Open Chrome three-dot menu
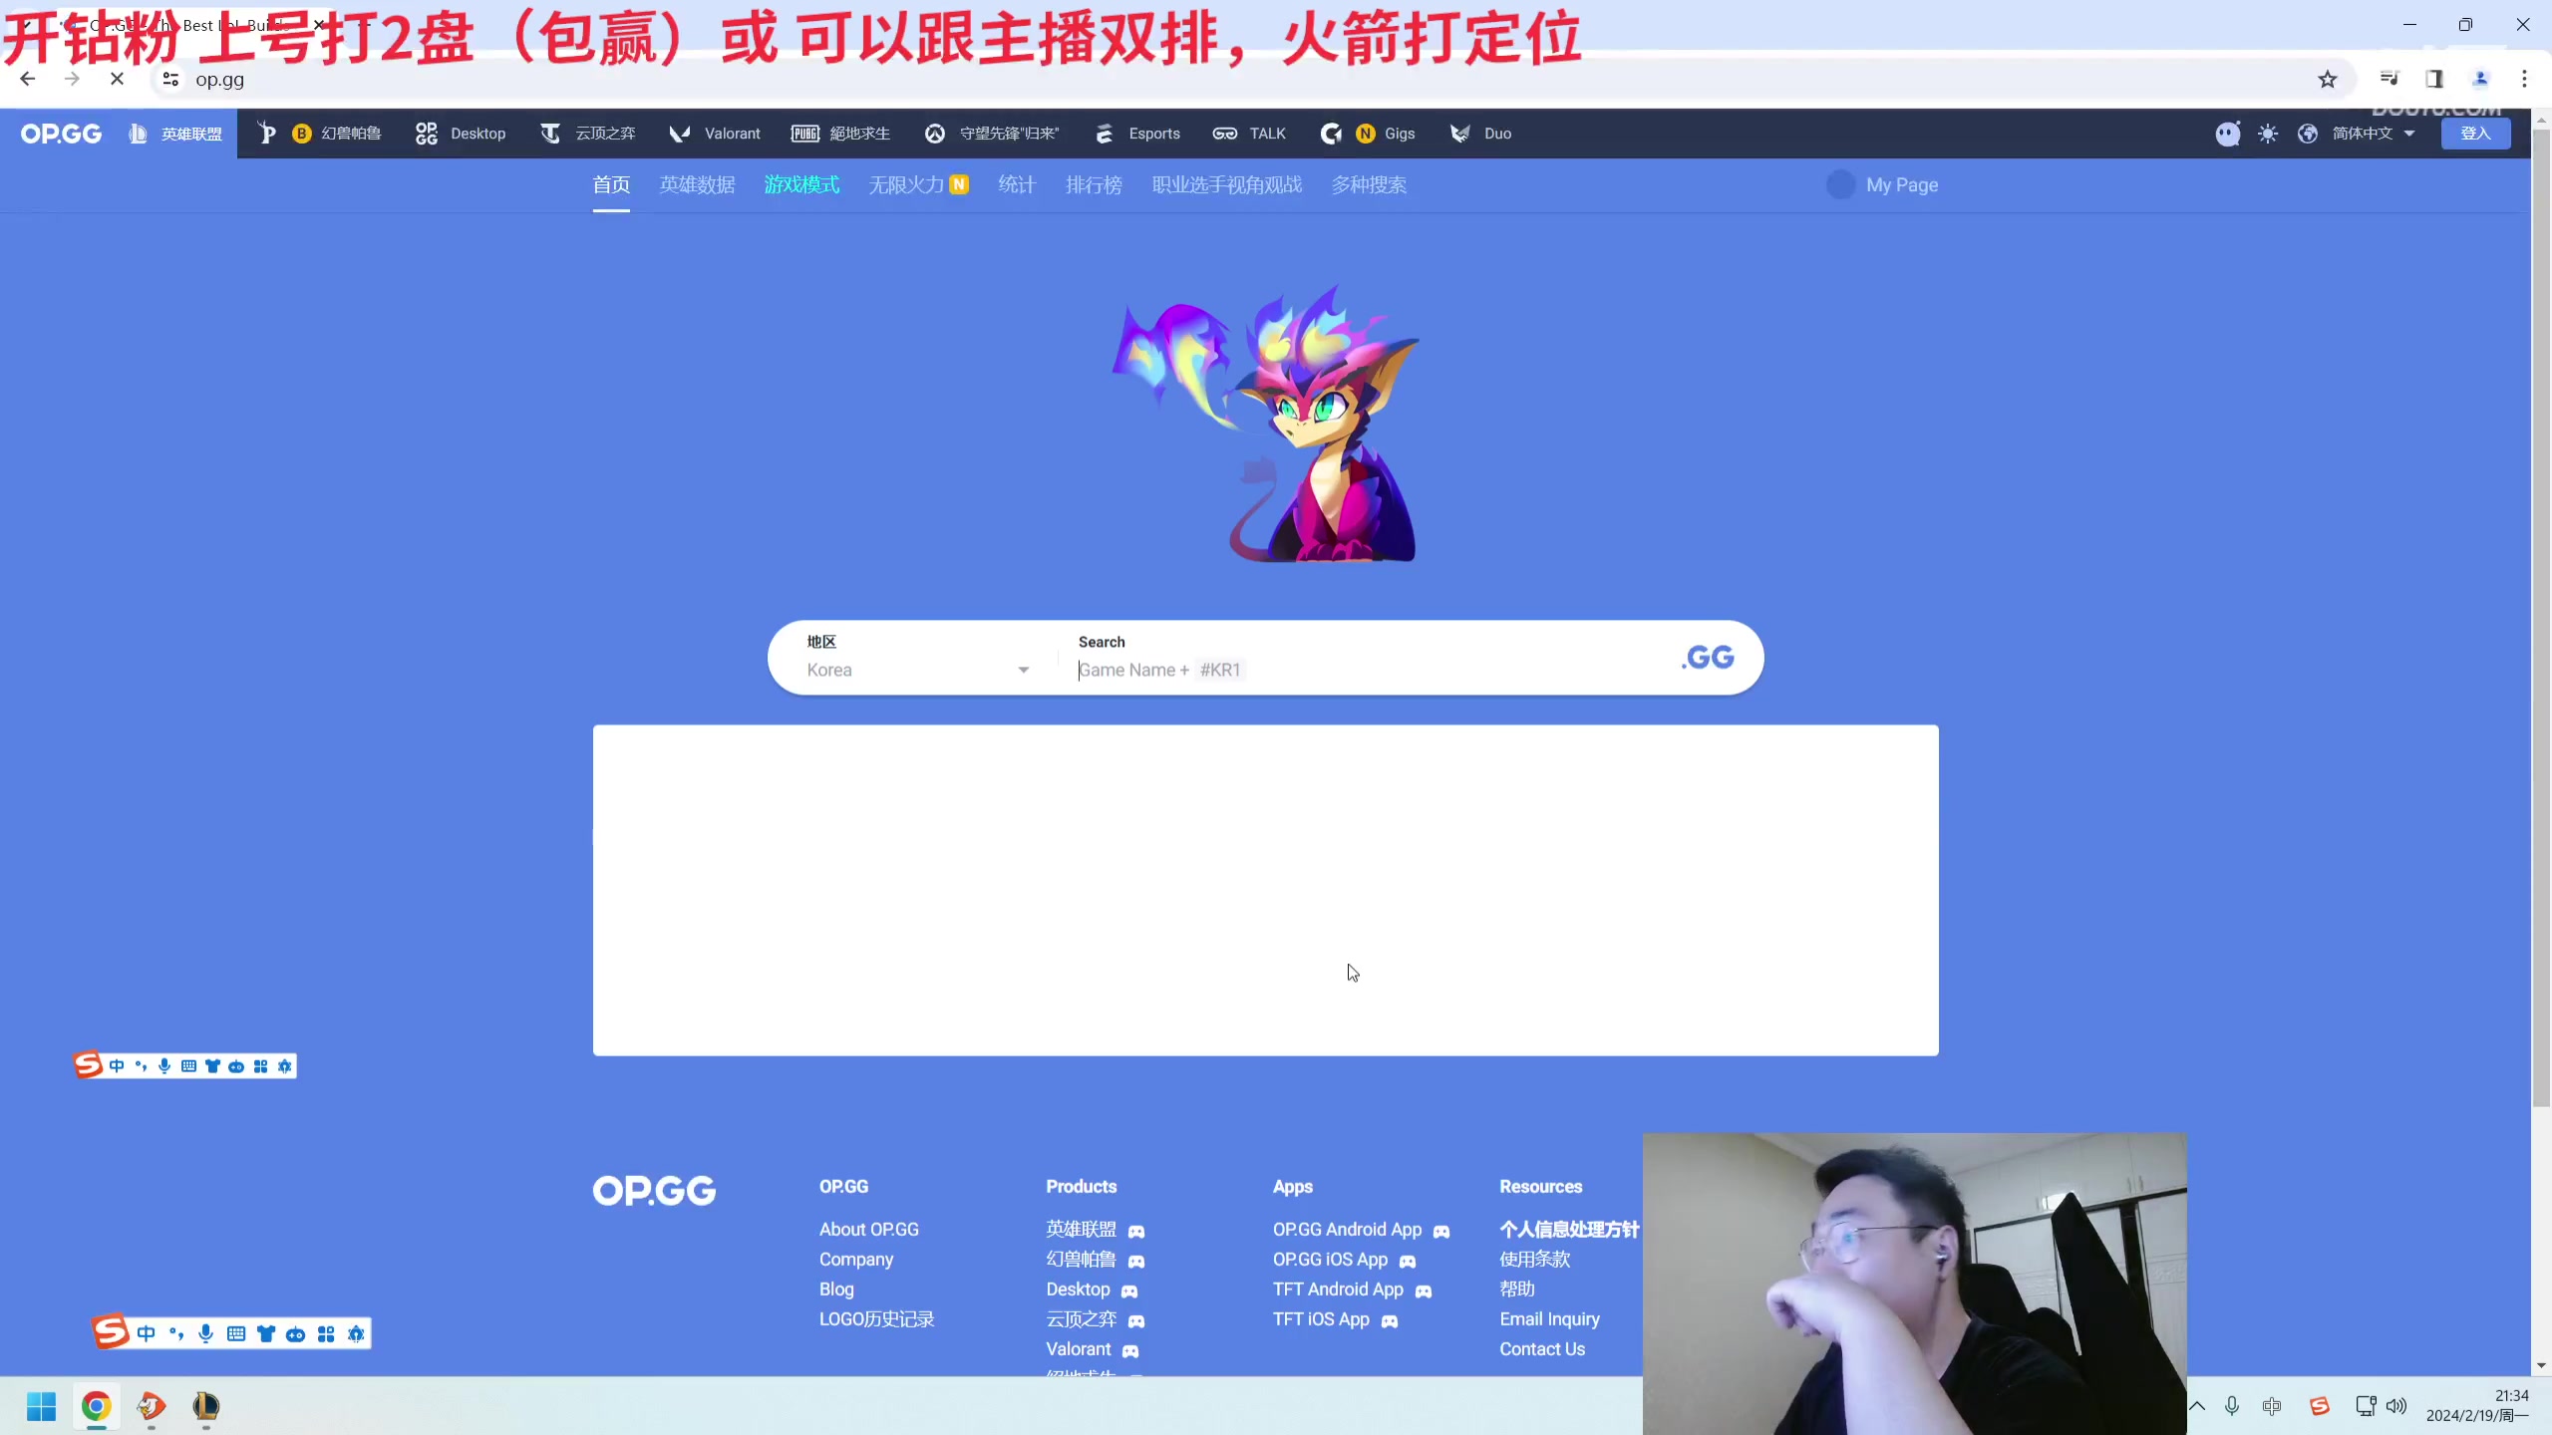The image size is (2552, 1435). click(2524, 79)
